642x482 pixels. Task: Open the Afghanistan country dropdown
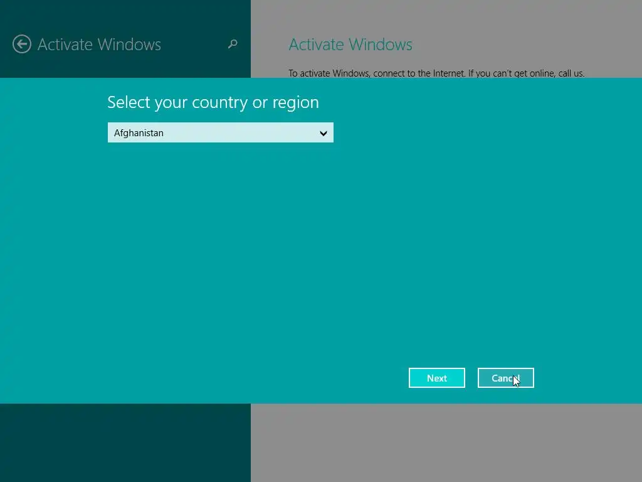(220, 132)
